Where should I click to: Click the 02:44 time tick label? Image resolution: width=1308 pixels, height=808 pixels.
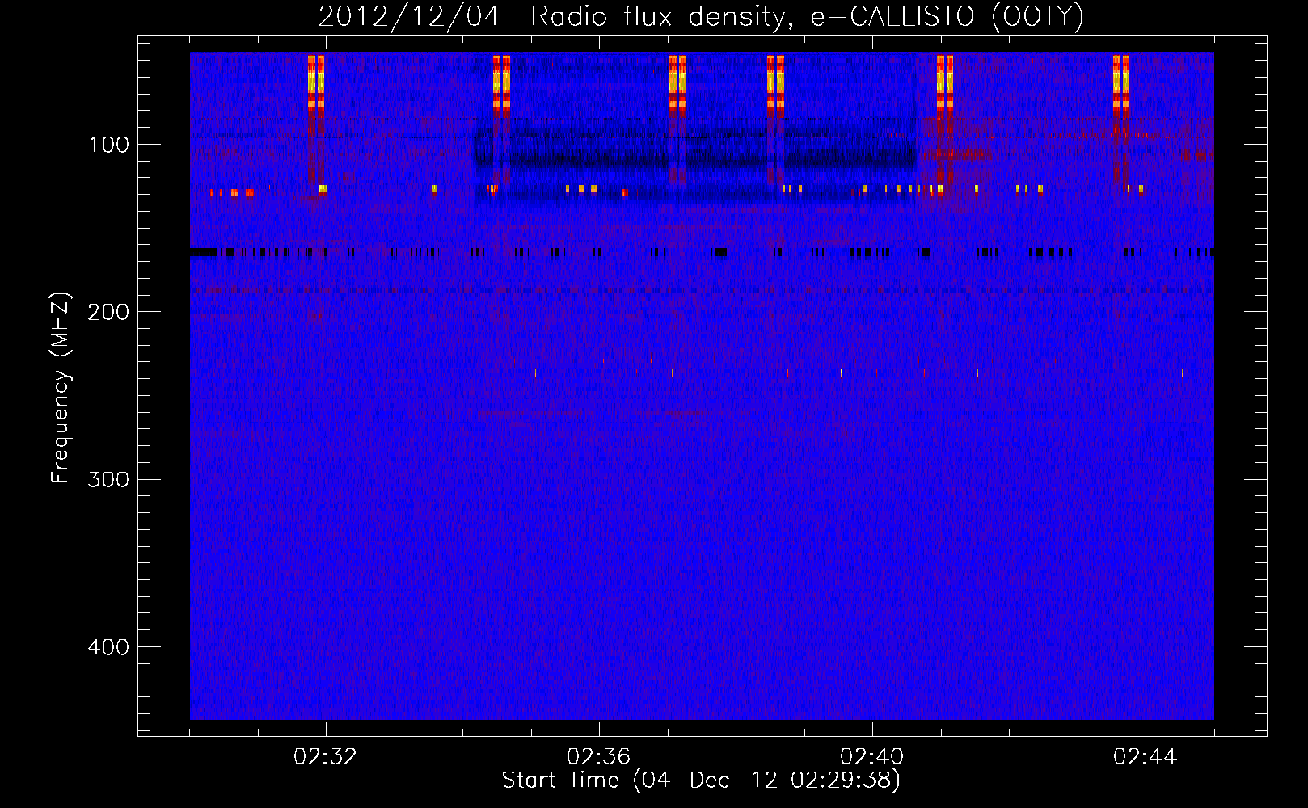point(1146,756)
